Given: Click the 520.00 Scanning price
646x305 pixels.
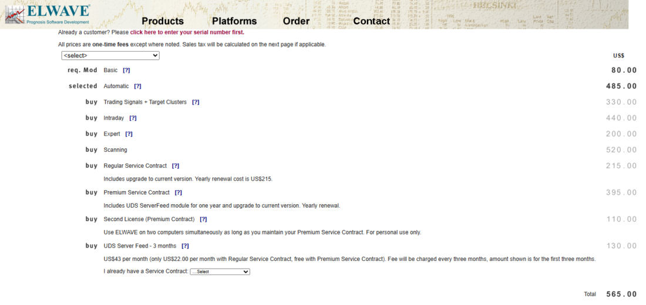Looking at the screenshot, I should tap(621, 150).
